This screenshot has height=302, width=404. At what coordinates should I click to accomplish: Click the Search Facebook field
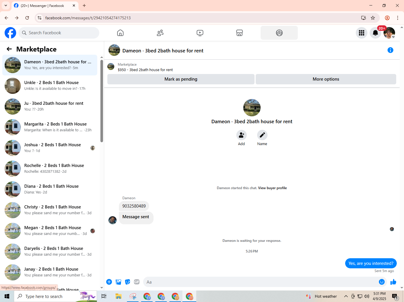(x=59, y=33)
